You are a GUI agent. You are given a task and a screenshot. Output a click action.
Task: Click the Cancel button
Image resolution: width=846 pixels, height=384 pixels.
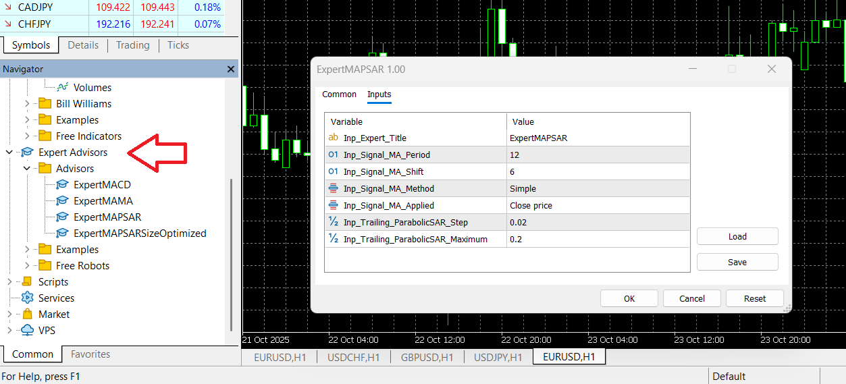[692, 298]
